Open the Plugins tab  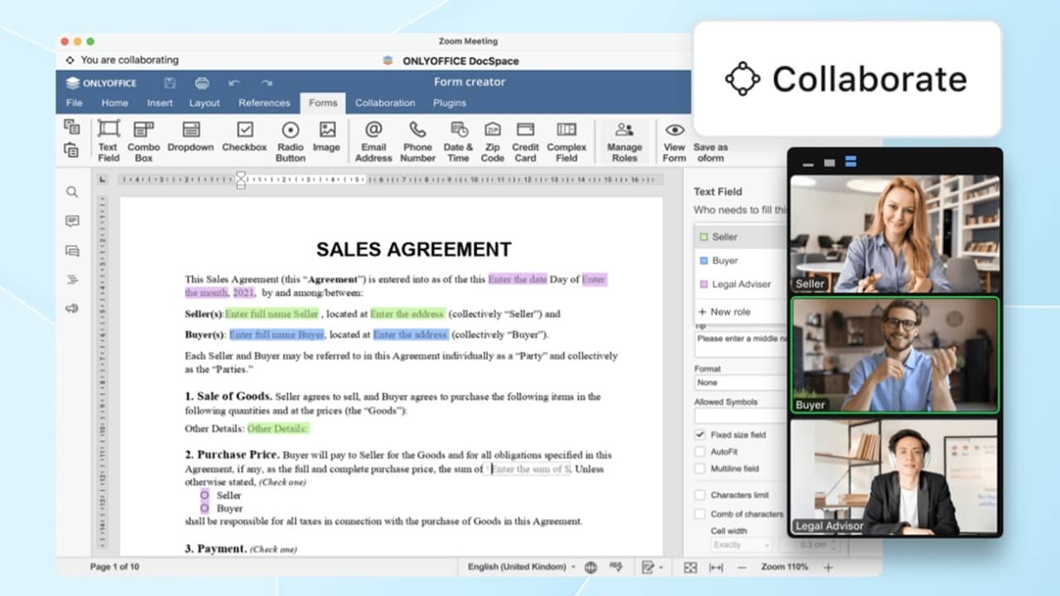point(449,103)
